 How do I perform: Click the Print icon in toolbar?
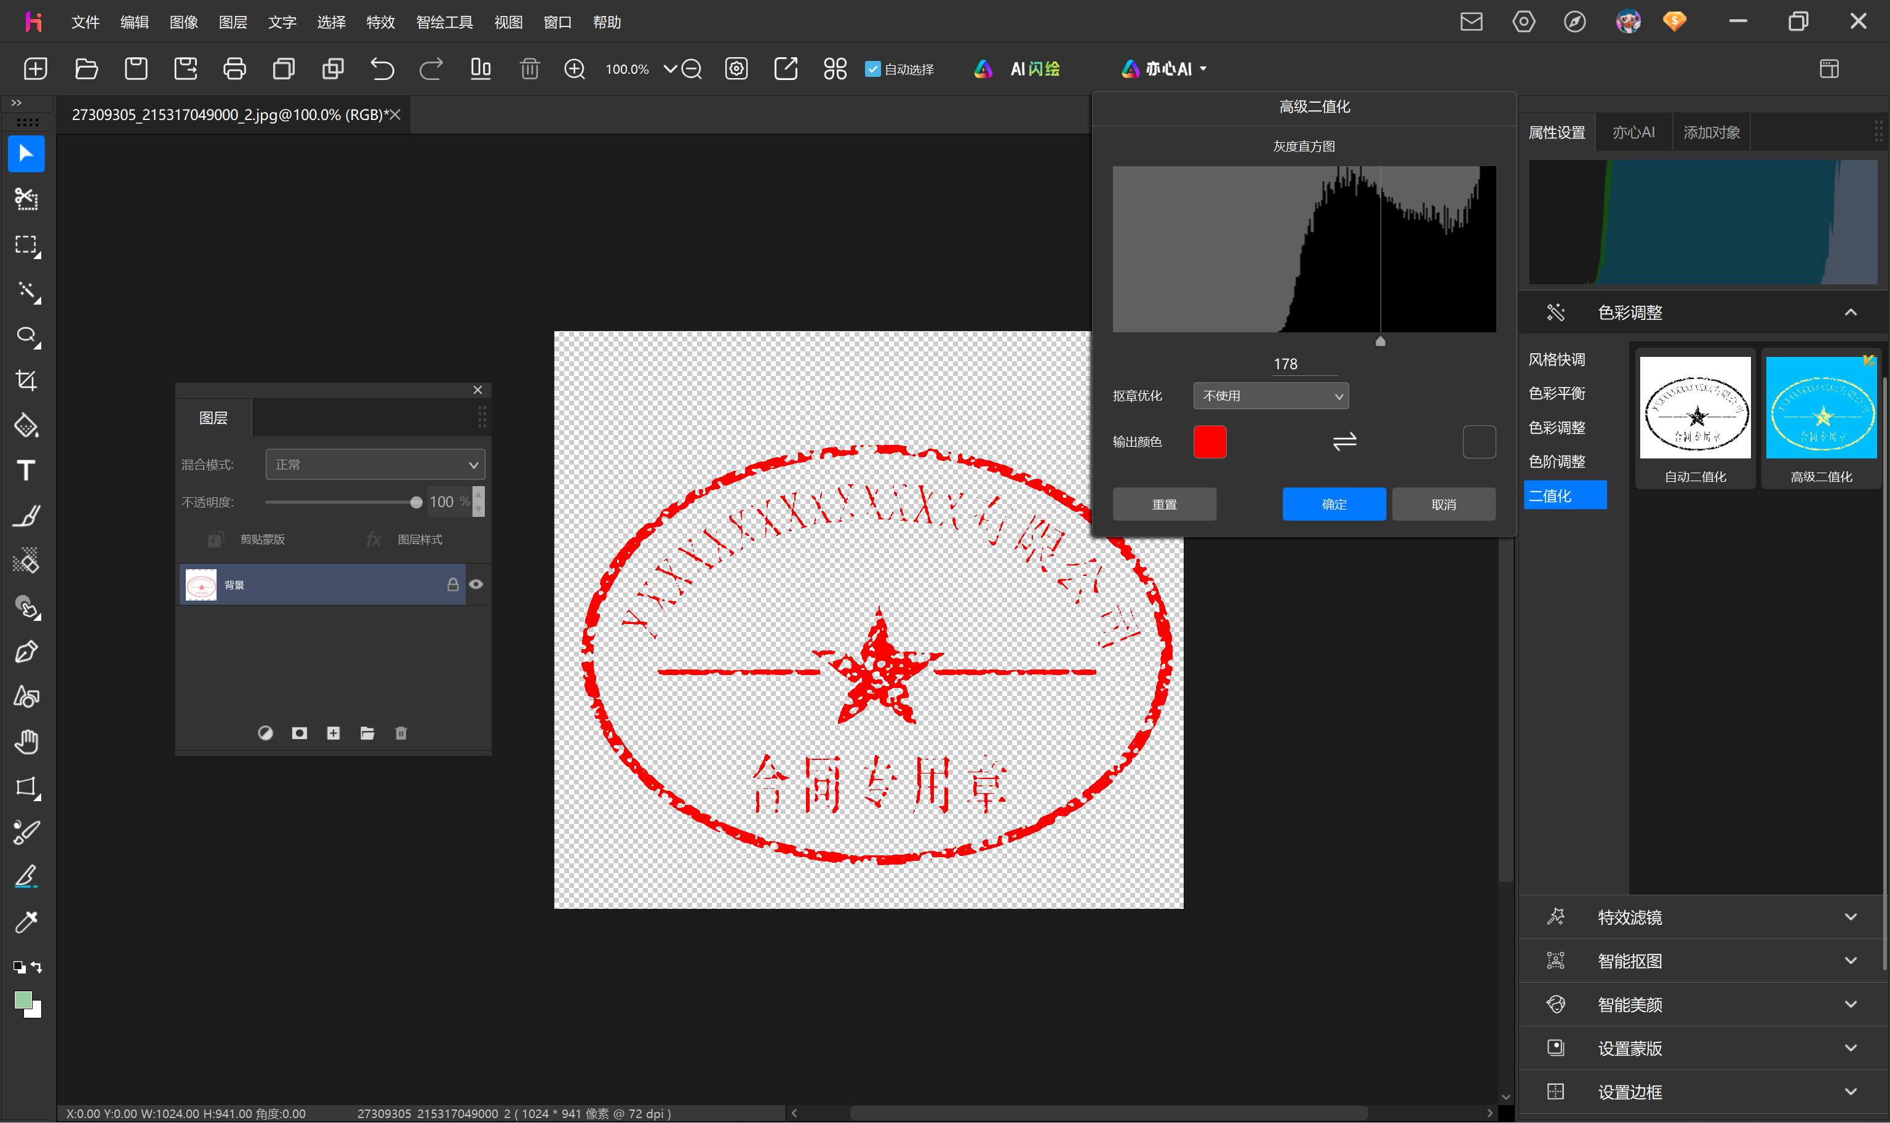234,69
